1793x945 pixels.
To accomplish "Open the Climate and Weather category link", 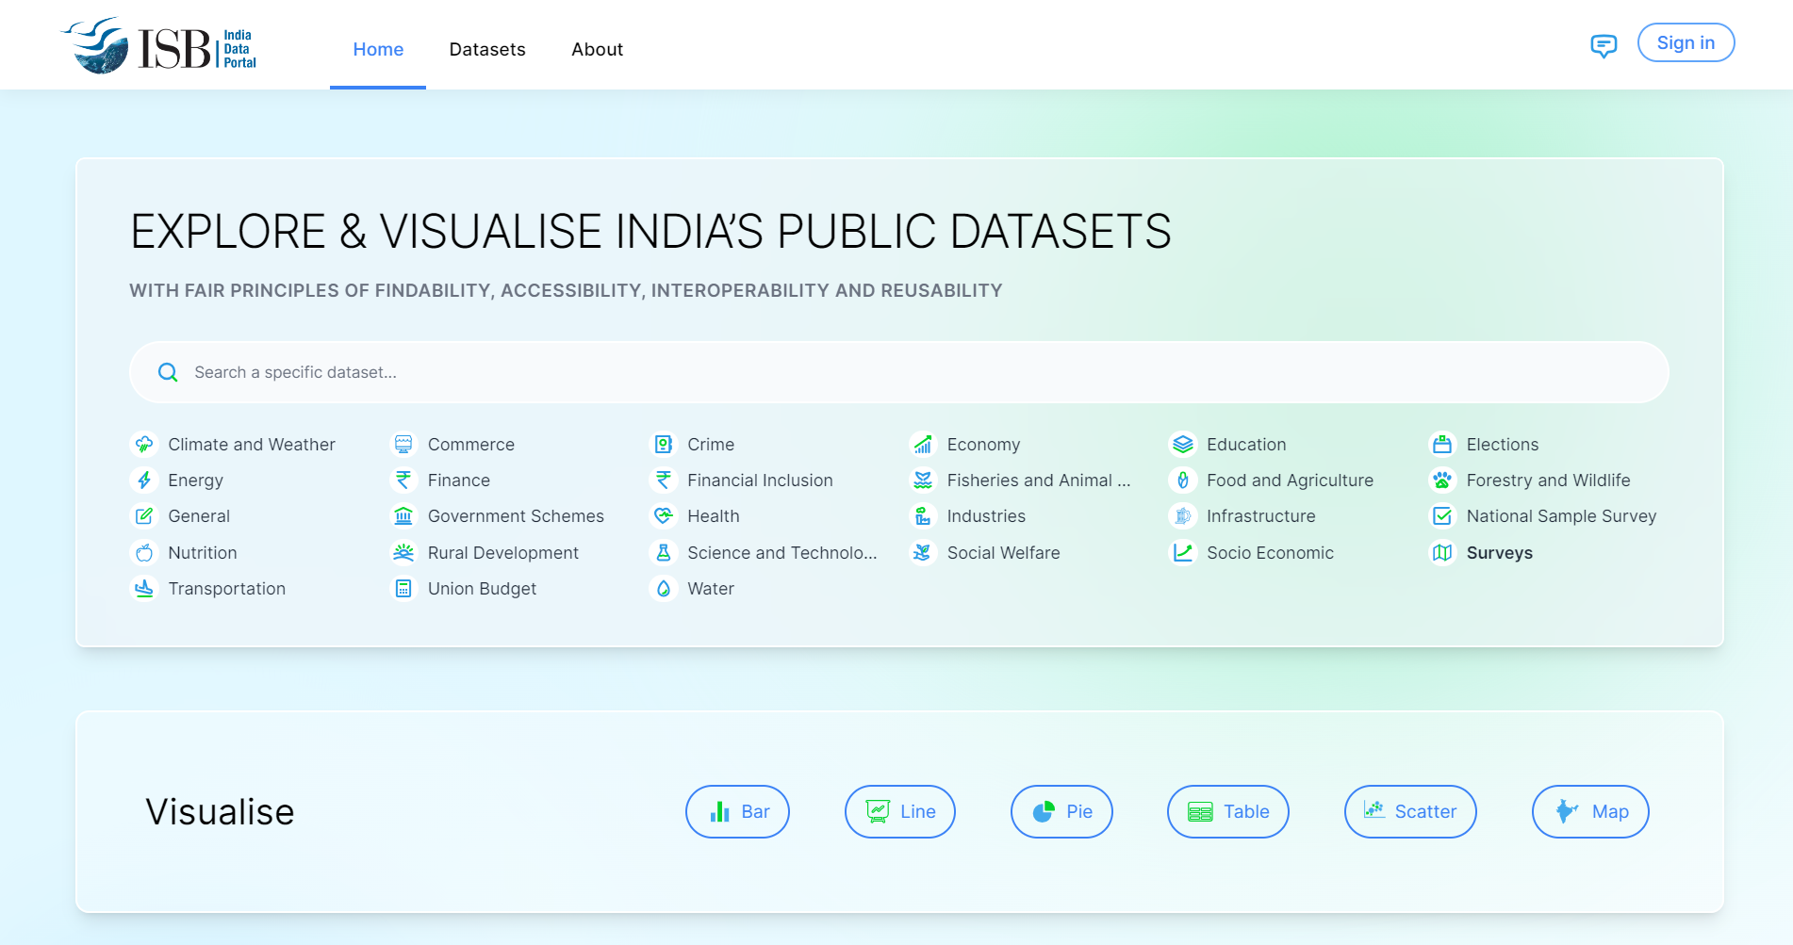I will point(252,444).
